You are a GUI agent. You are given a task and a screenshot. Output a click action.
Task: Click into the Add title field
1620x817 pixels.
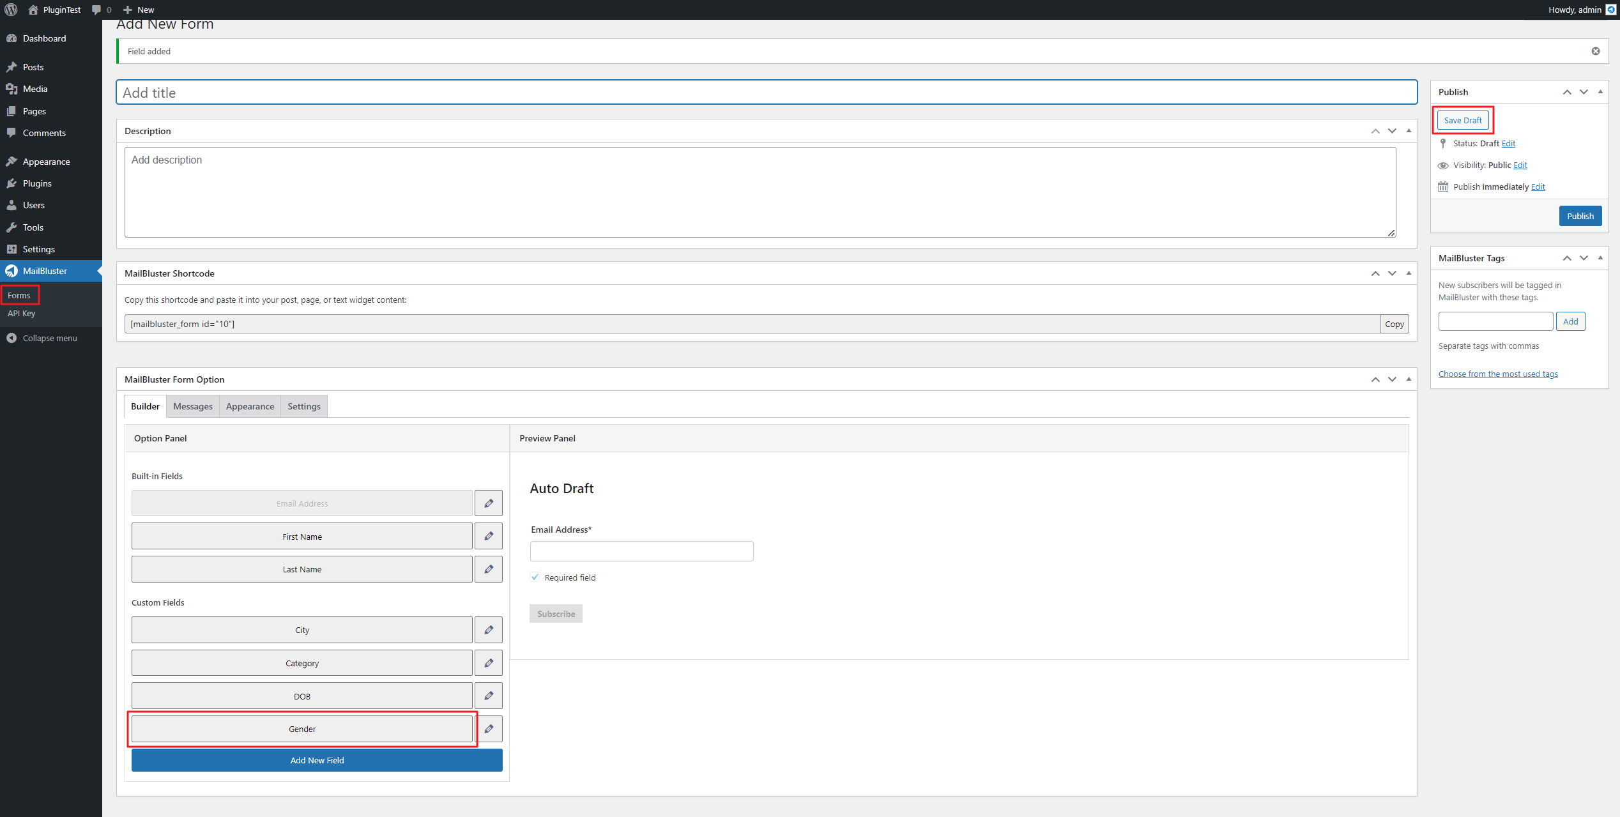(x=766, y=93)
